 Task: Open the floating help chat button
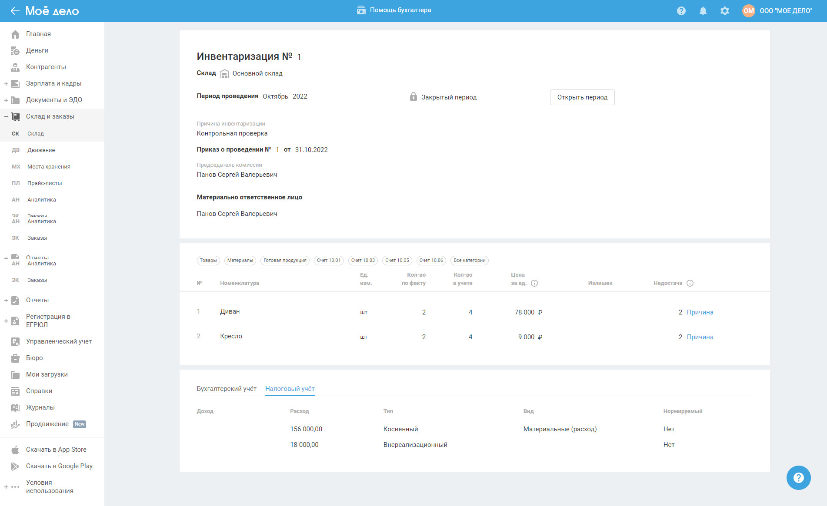point(798,478)
